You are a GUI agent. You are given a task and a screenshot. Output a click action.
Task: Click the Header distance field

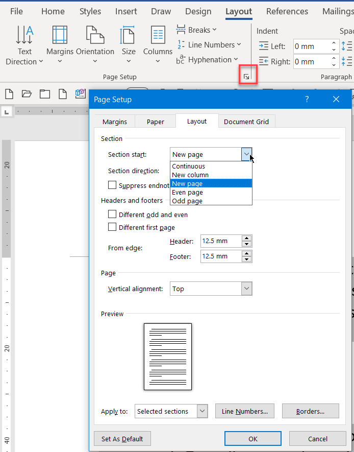pyautogui.click(x=221, y=241)
